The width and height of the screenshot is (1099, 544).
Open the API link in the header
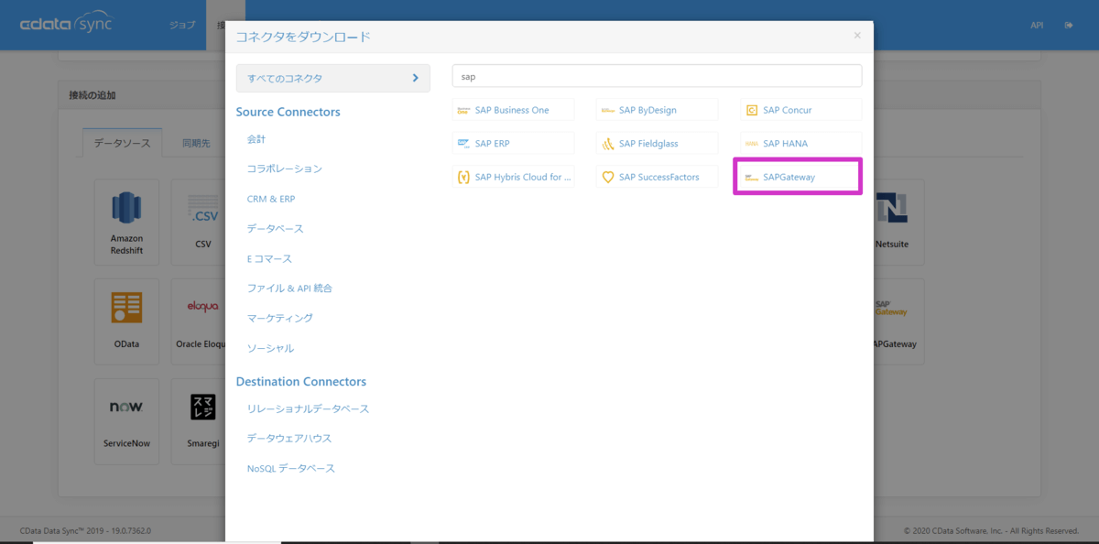coord(1037,26)
